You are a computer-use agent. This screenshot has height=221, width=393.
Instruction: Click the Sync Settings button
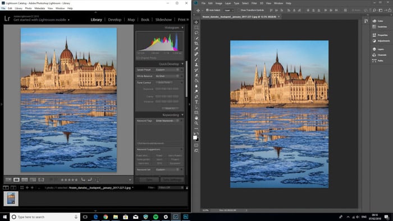(x=172, y=179)
